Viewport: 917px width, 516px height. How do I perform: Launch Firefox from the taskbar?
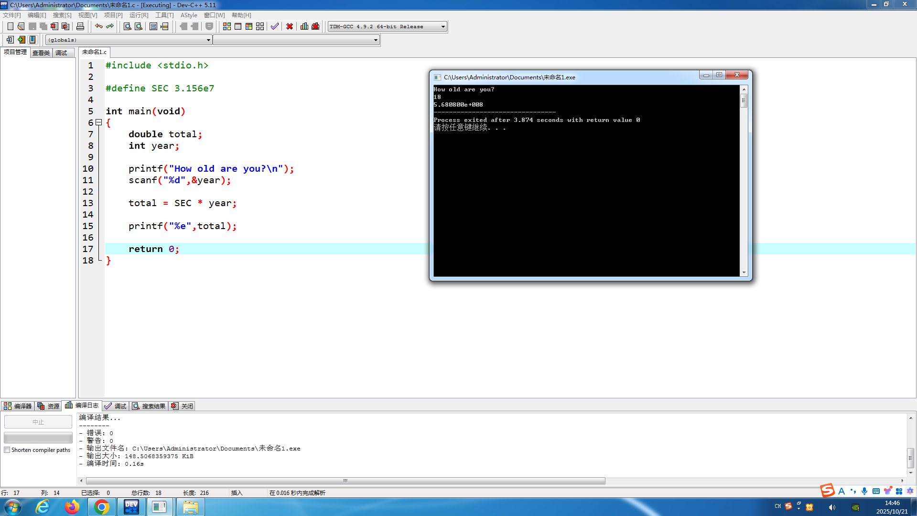(x=72, y=507)
